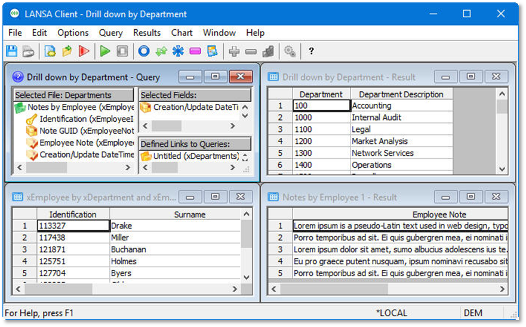Viewport: 526px width, 327px height.
Task: Click the Selected File: Departments header
Action: tap(73, 95)
